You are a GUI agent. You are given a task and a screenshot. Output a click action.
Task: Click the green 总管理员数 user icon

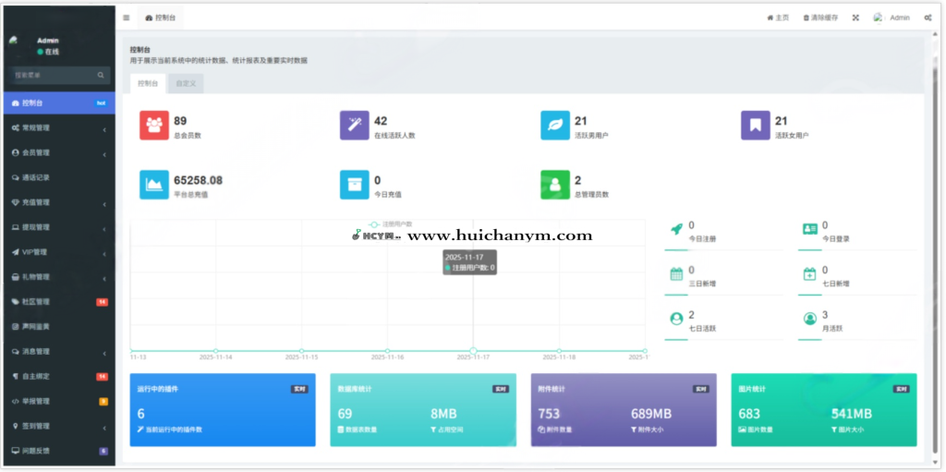click(555, 185)
